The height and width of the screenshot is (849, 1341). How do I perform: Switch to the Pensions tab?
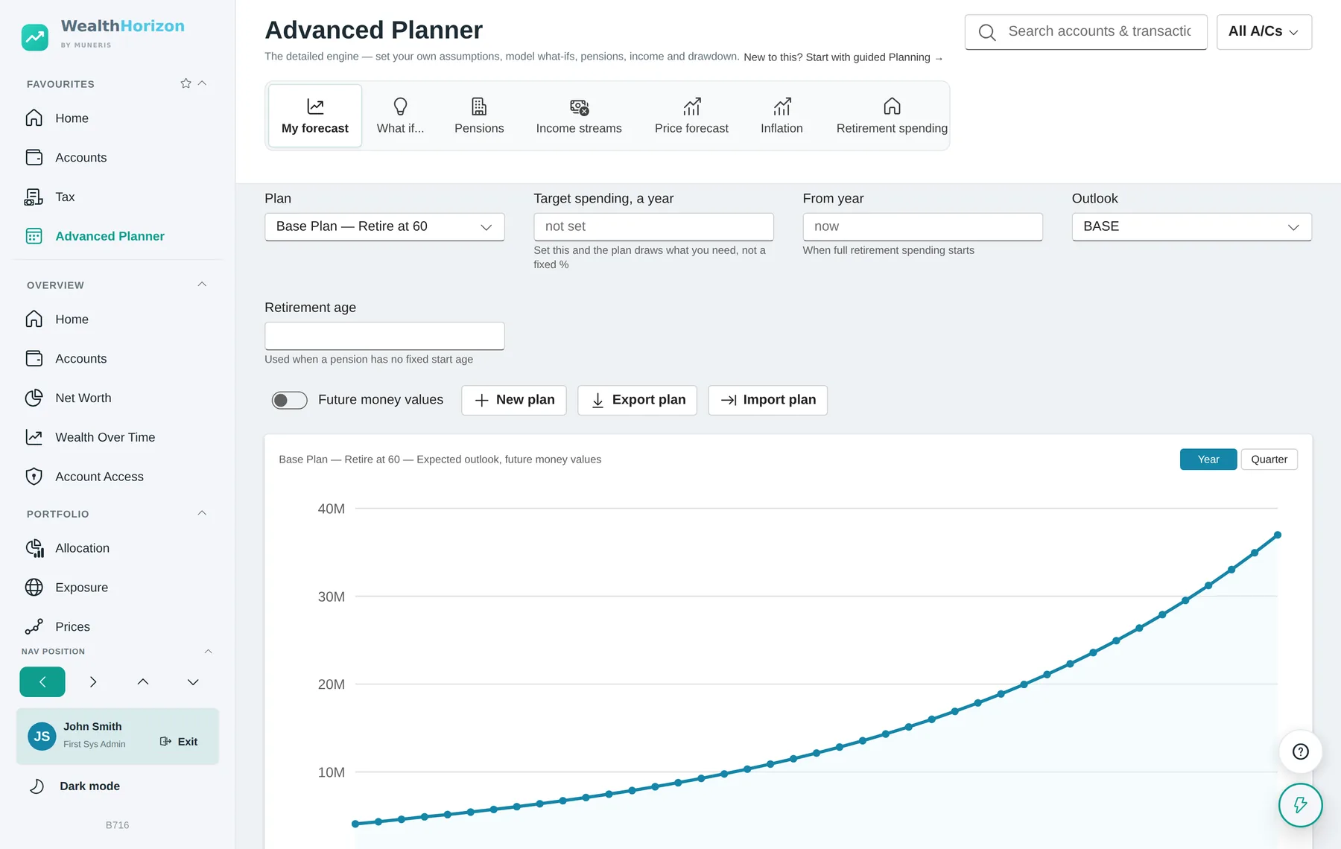(x=479, y=116)
